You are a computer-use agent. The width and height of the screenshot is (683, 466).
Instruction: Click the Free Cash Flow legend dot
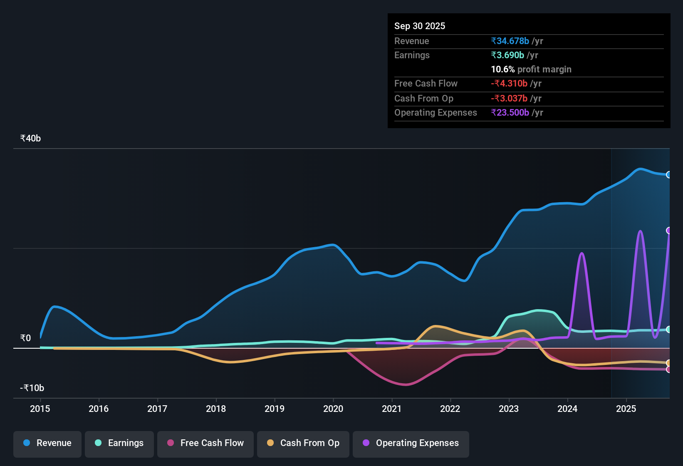(170, 443)
